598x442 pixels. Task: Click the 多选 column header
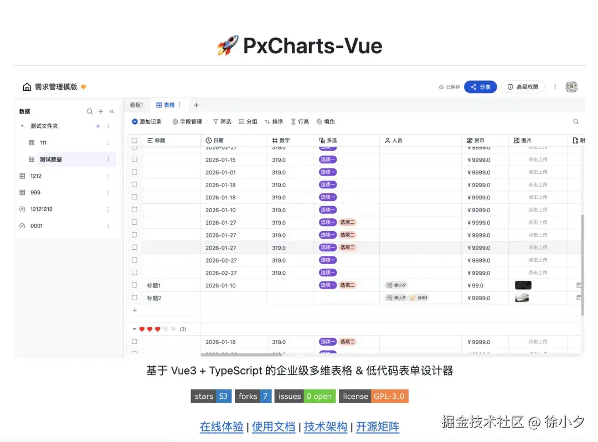(347, 140)
